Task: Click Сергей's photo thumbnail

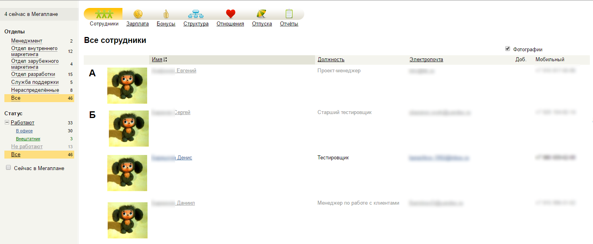Action: [x=129, y=128]
